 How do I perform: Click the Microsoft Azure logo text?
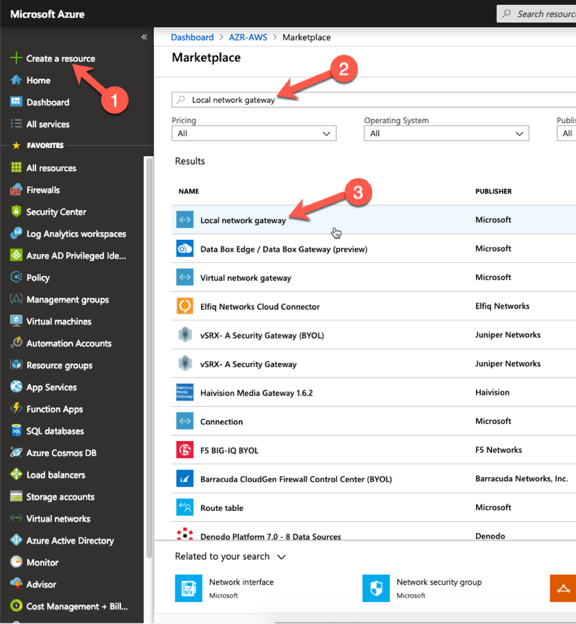point(47,14)
